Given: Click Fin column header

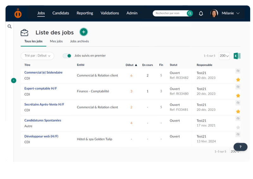Looking at the screenshot, I should pos(161,65).
